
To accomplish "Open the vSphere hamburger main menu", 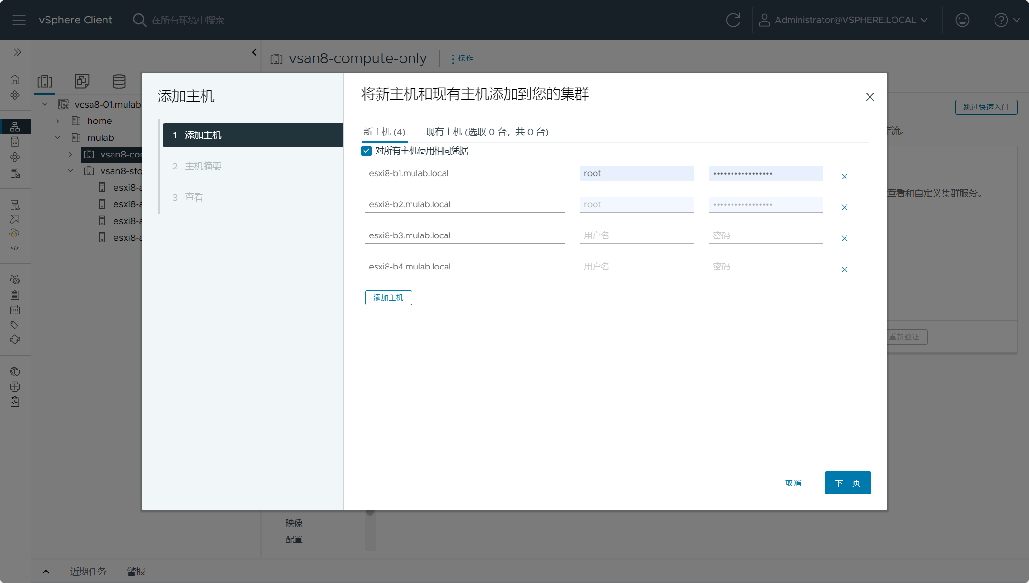I will [19, 20].
